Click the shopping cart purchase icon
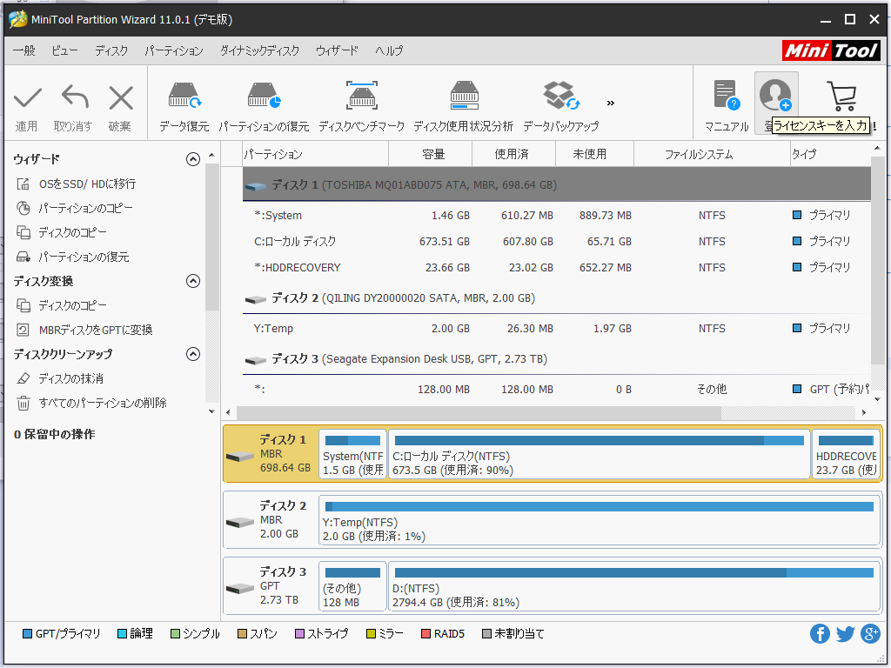 [x=841, y=96]
